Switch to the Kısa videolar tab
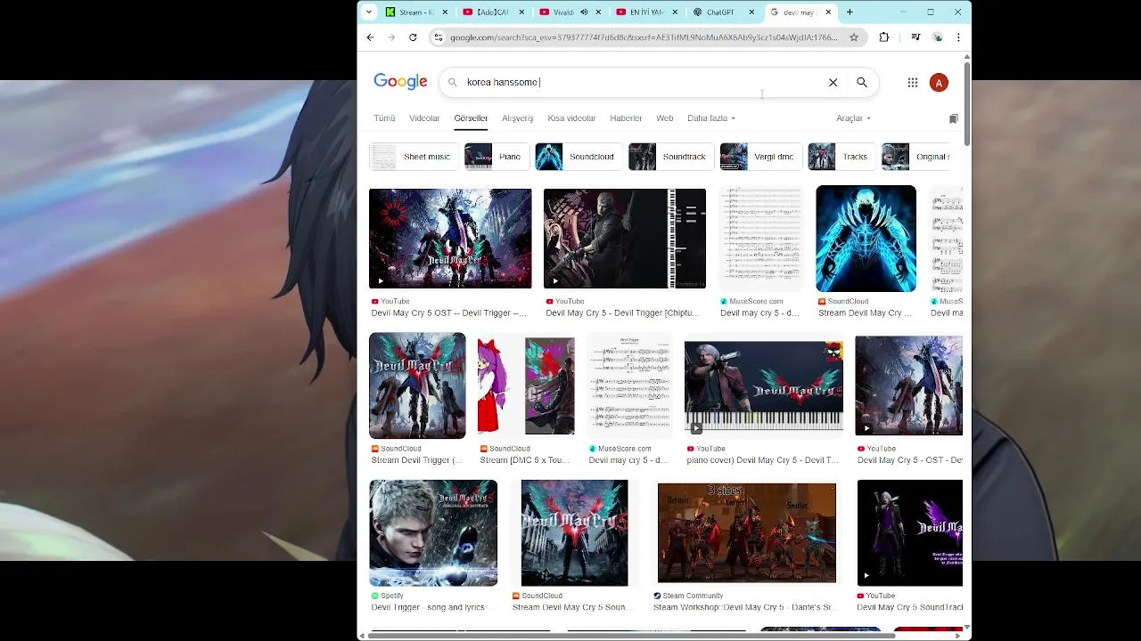 point(571,118)
